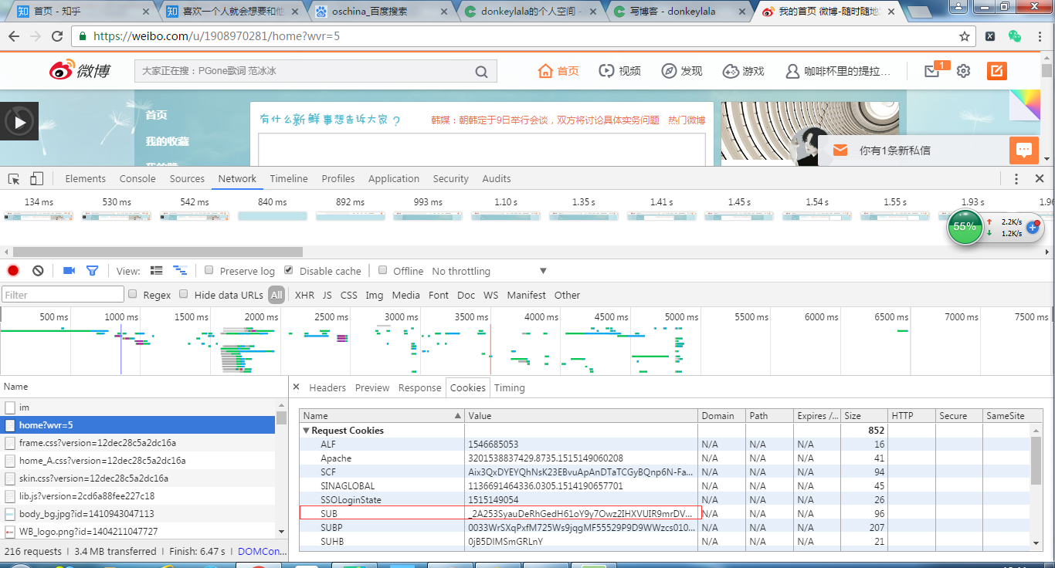
Task: Filter requests by XHR type
Action: coord(305,295)
